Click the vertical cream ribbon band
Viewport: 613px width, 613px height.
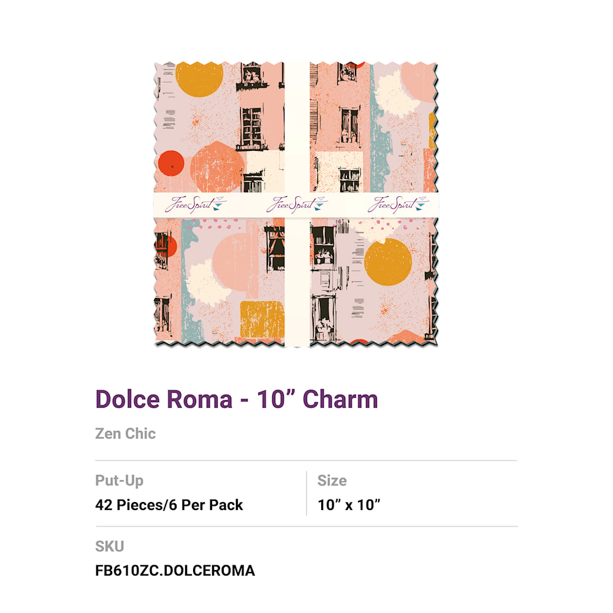pyautogui.click(x=297, y=204)
